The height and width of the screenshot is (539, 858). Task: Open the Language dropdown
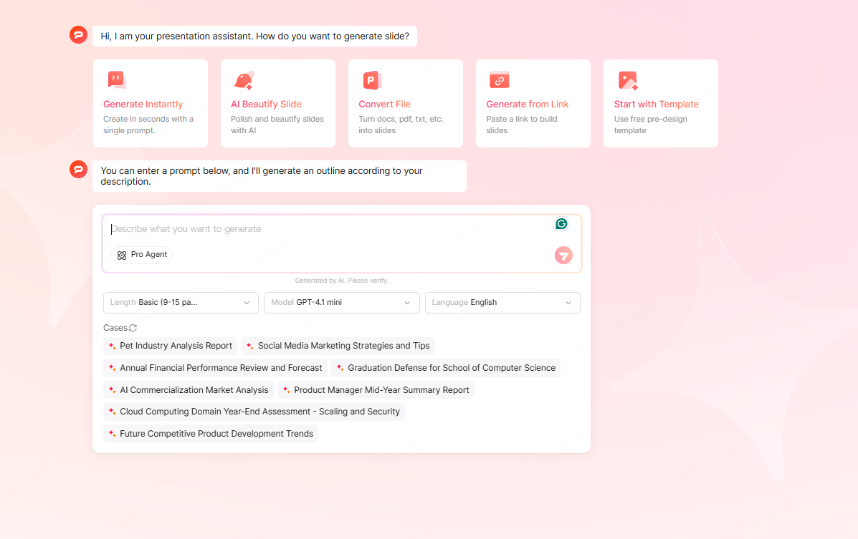[x=502, y=303]
